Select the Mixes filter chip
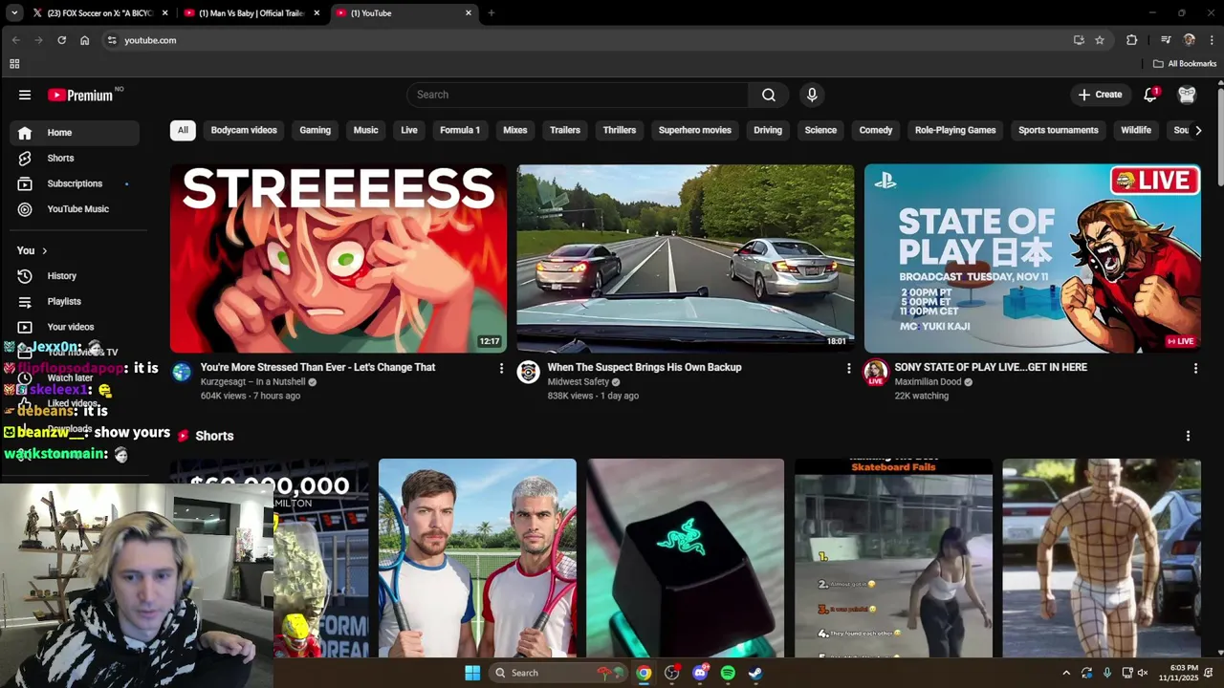 coord(515,130)
